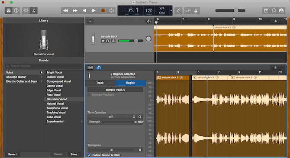Select the Fuzz Vocal patch
The height and width of the screenshot is (158, 290).
53,94
